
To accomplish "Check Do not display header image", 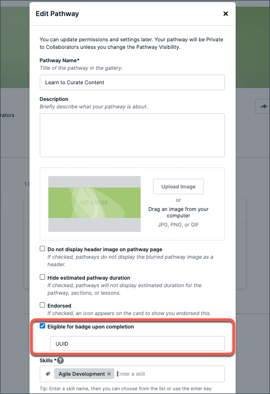I will (42, 249).
